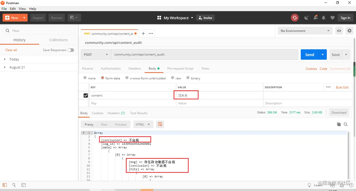This screenshot has height=191, width=356.
Task: Click the request URL input field
Action: point(205,54)
